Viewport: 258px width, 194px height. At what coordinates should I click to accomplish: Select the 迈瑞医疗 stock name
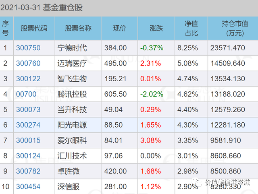pos(72,64)
